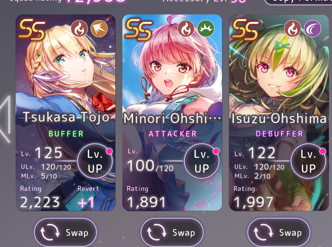This screenshot has width=332, height=247.
Task: Click fire element icon on Minori card
Action: click(186, 28)
